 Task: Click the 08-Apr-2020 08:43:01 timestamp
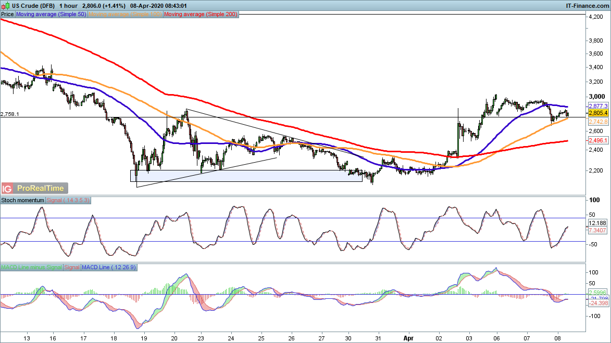point(158,6)
